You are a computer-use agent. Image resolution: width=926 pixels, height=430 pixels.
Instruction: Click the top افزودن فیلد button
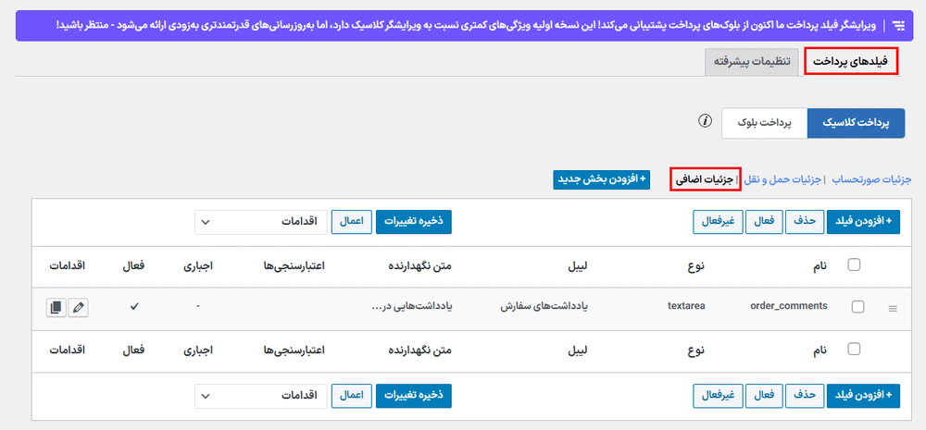(x=863, y=222)
